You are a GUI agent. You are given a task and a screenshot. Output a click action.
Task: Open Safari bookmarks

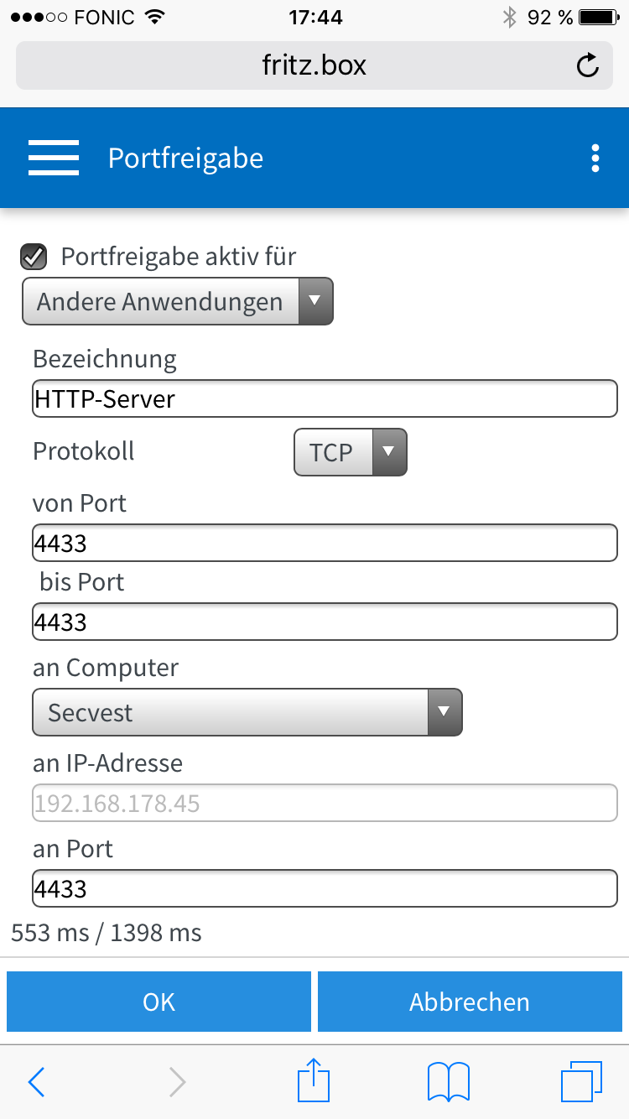(448, 1082)
